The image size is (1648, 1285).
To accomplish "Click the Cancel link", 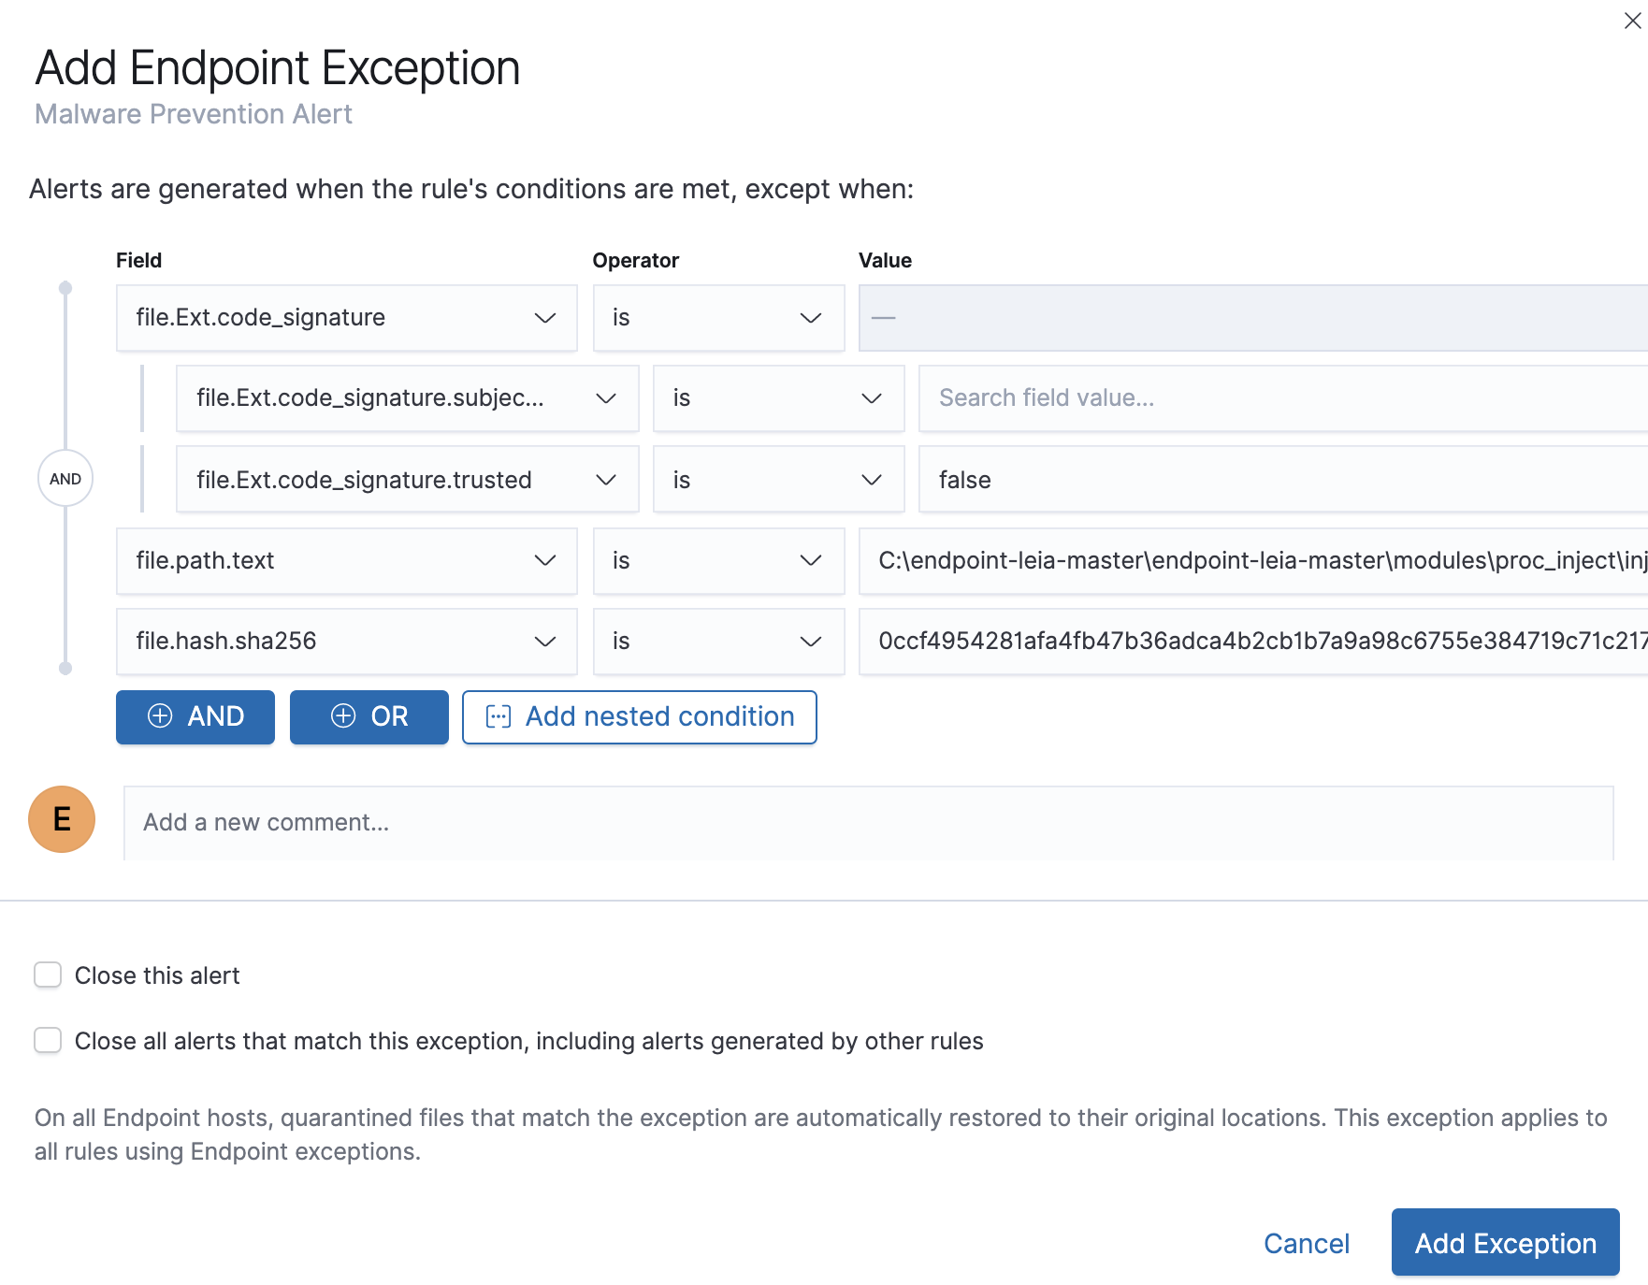I will (1307, 1243).
